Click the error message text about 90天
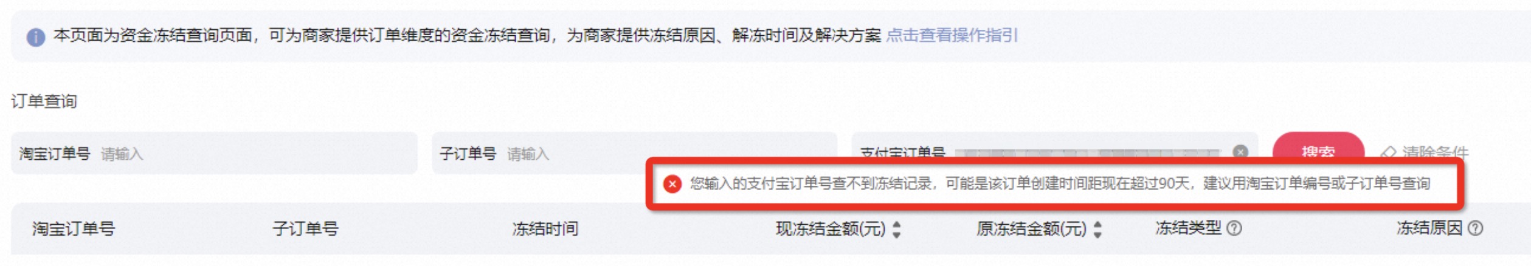Viewport: 1531px width, 266px height. pyautogui.click(x=1060, y=184)
